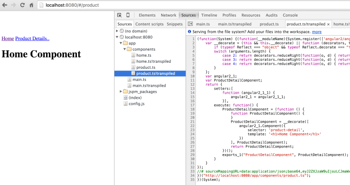Screen dimensions: 350x185
Task: Select the Content scripts tab
Action: click(149, 24)
